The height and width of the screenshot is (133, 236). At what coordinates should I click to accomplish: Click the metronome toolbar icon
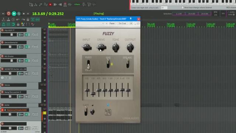28,20
